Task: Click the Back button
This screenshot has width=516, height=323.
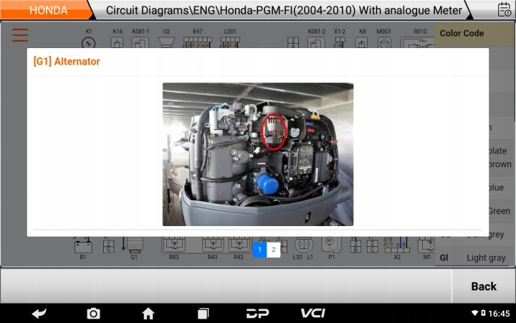Action: pos(484,286)
